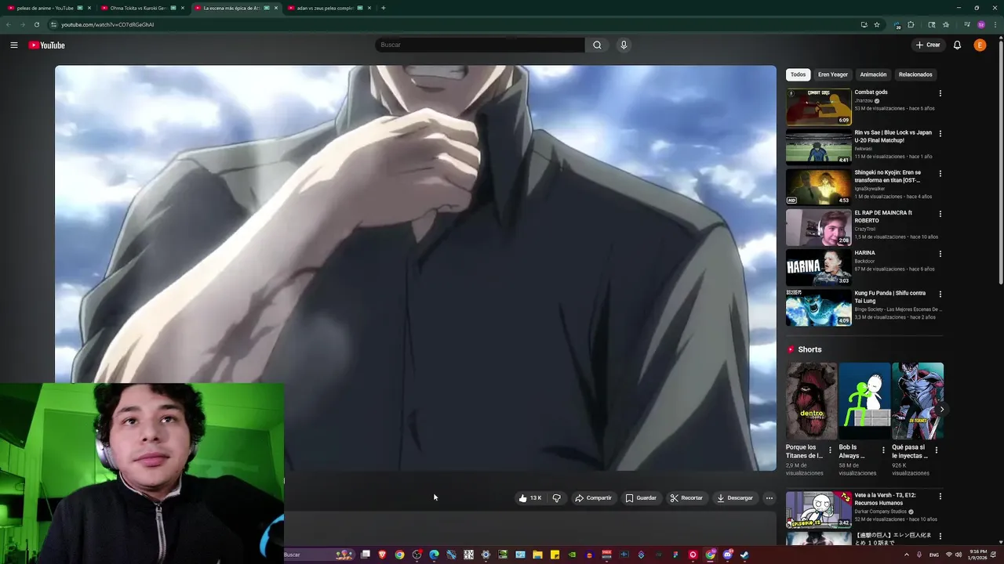Show next Shorts with the arrow

coord(941,410)
